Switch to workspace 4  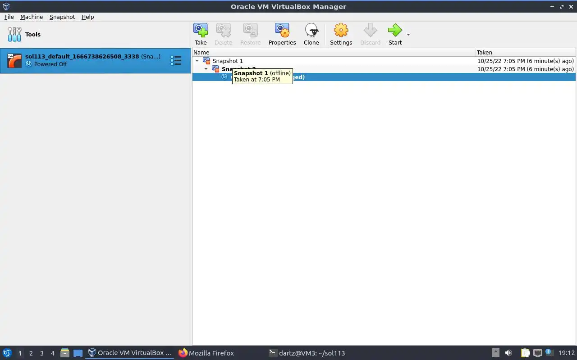tap(52, 353)
